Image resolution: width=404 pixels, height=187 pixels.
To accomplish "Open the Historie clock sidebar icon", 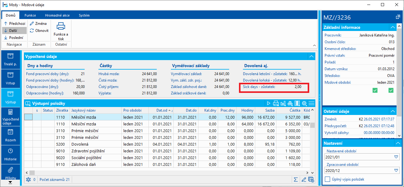I will point(10,154).
